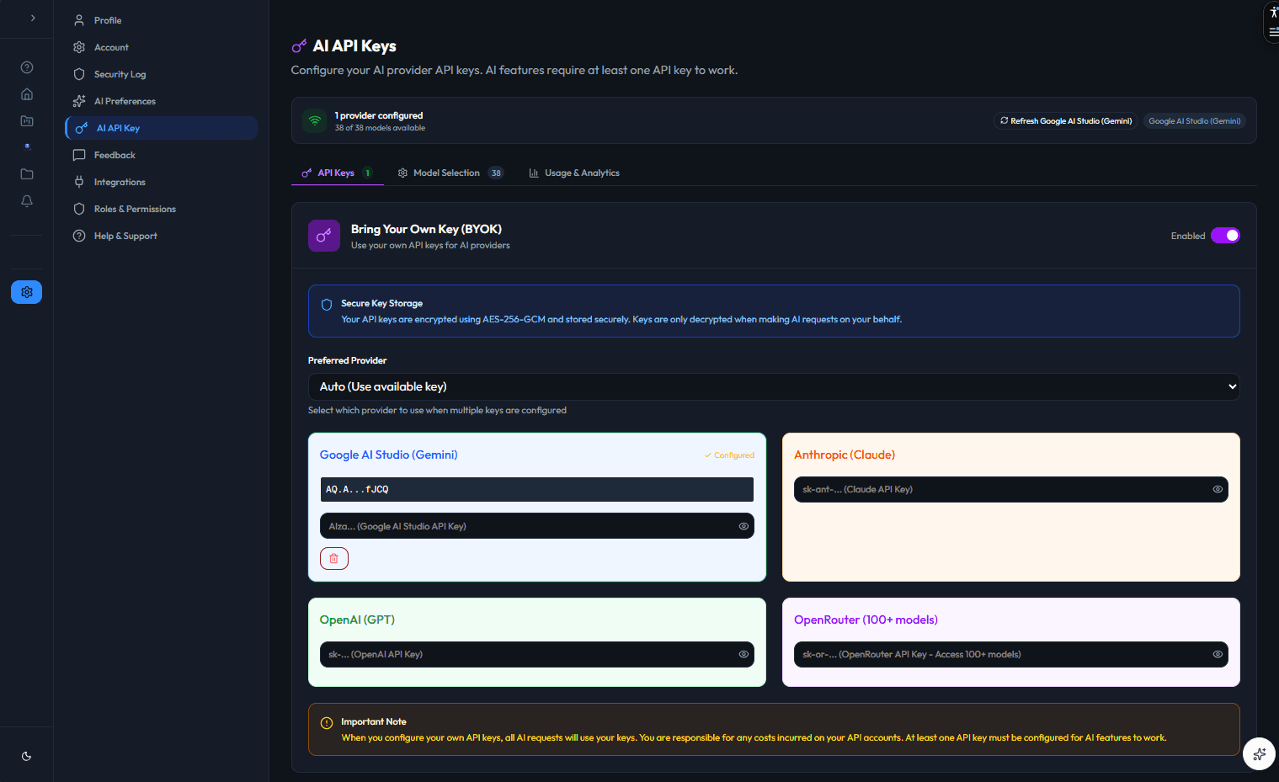
Task: Focus the Anthropic Claude API key field
Action: [1011, 489]
